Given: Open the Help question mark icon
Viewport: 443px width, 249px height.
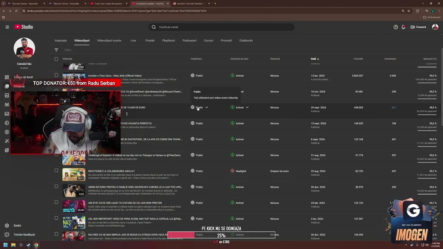Looking at the screenshot, I should click(x=396, y=27).
